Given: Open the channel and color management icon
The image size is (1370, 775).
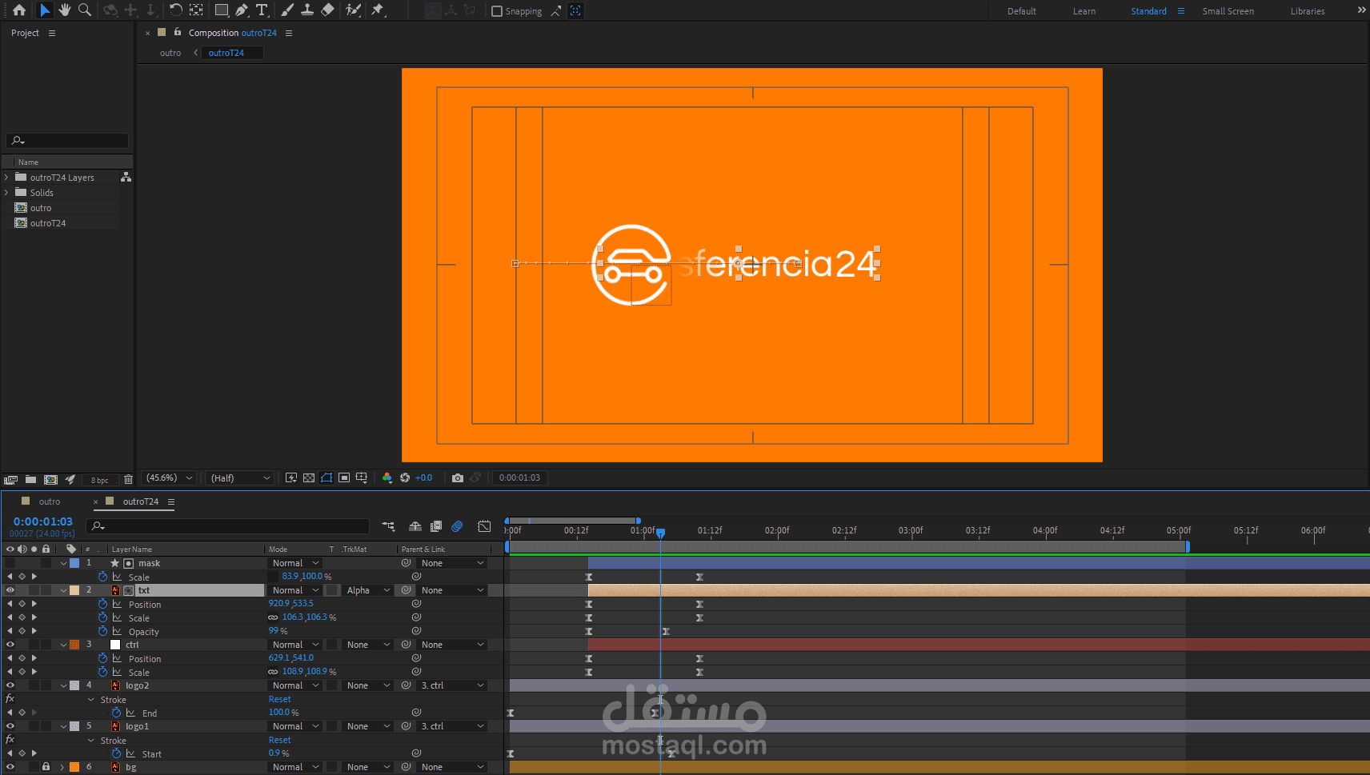Looking at the screenshot, I should 387,478.
